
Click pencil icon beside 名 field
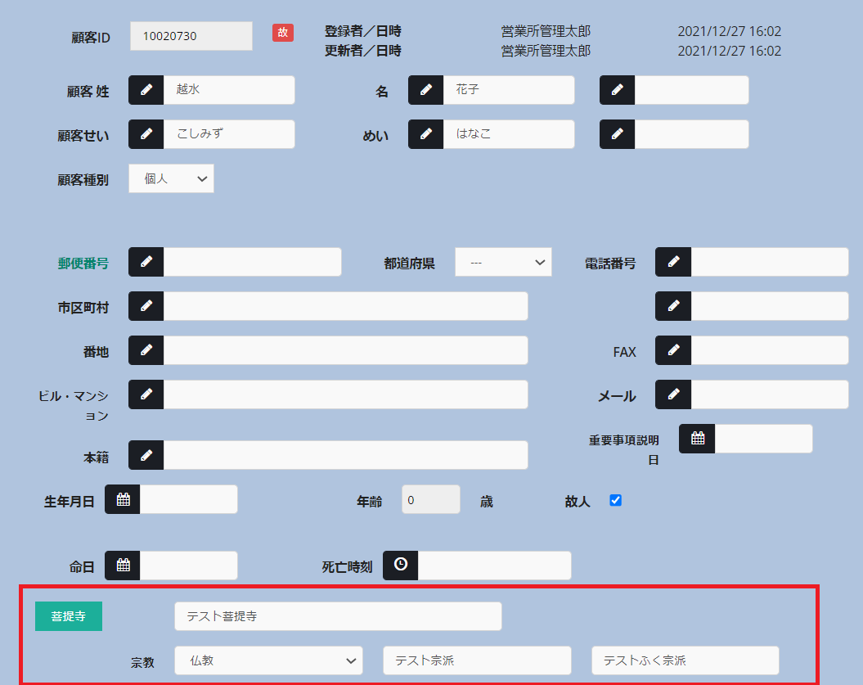pyautogui.click(x=426, y=90)
